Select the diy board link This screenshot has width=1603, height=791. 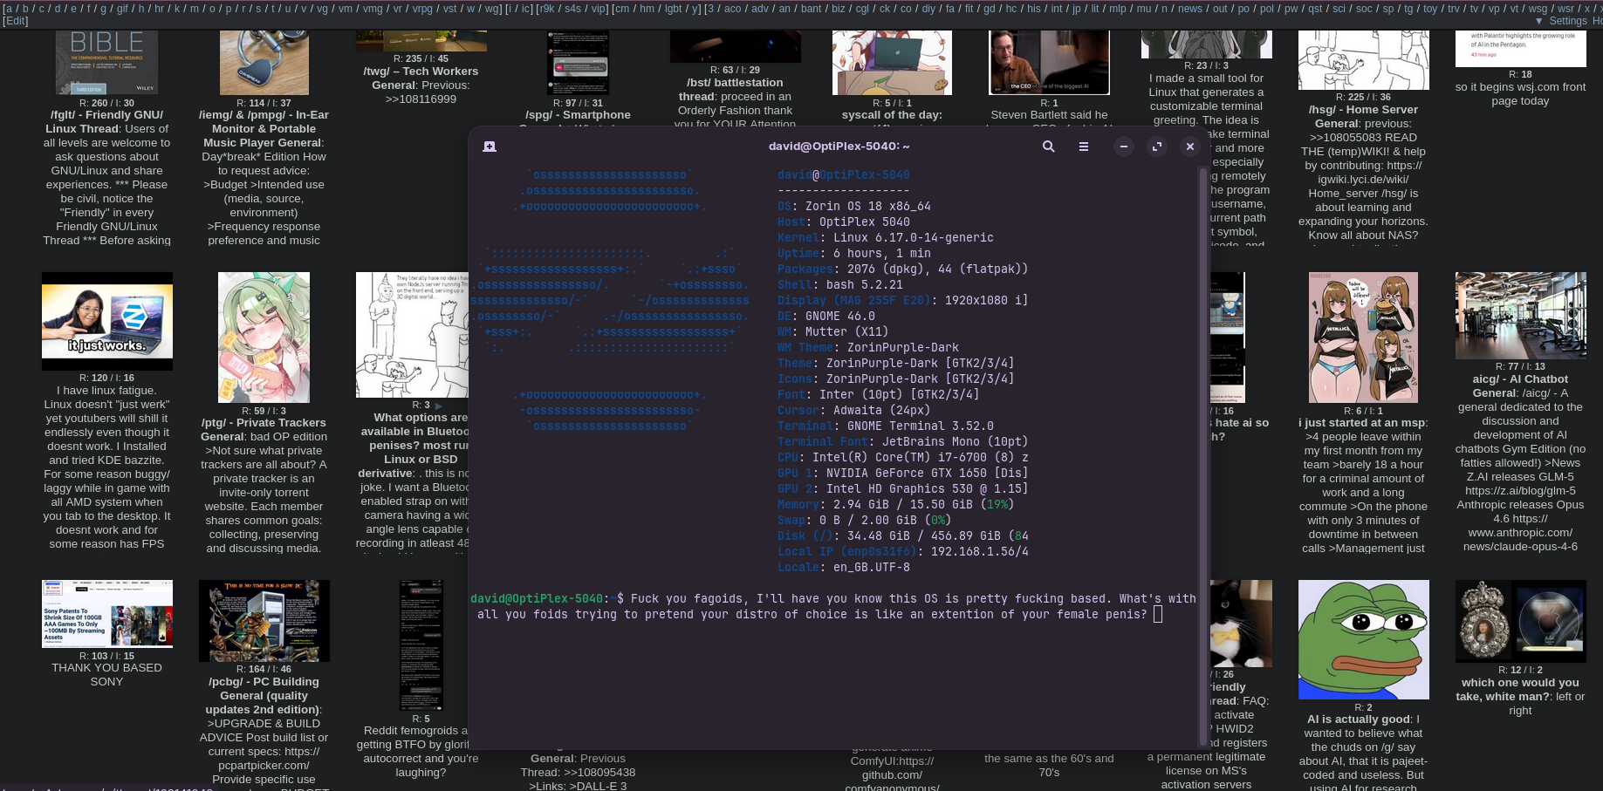pyautogui.click(x=928, y=9)
